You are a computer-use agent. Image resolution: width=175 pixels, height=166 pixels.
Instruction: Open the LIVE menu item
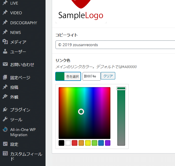click(x=14, y=3)
